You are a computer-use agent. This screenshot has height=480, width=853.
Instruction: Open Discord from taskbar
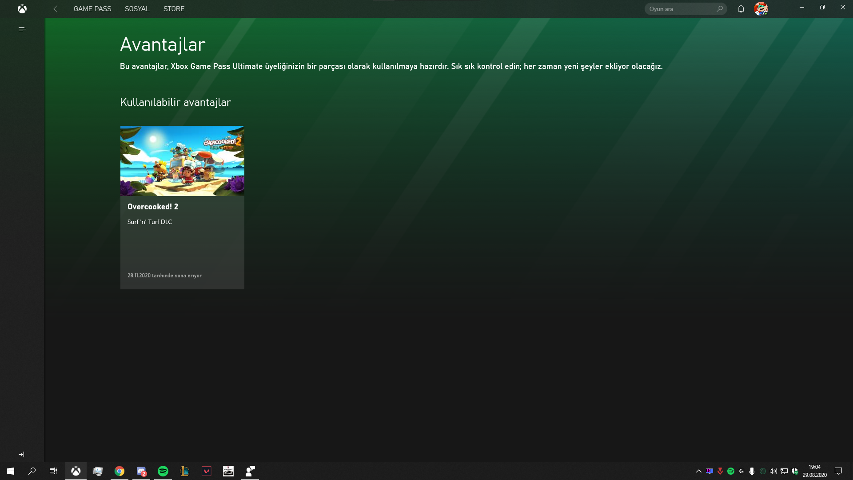tap(141, 471)
